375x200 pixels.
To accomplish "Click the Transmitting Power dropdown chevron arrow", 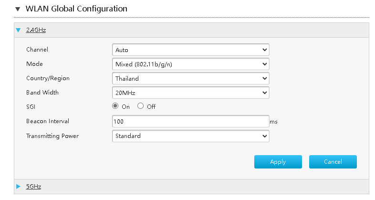I will 264,136.
